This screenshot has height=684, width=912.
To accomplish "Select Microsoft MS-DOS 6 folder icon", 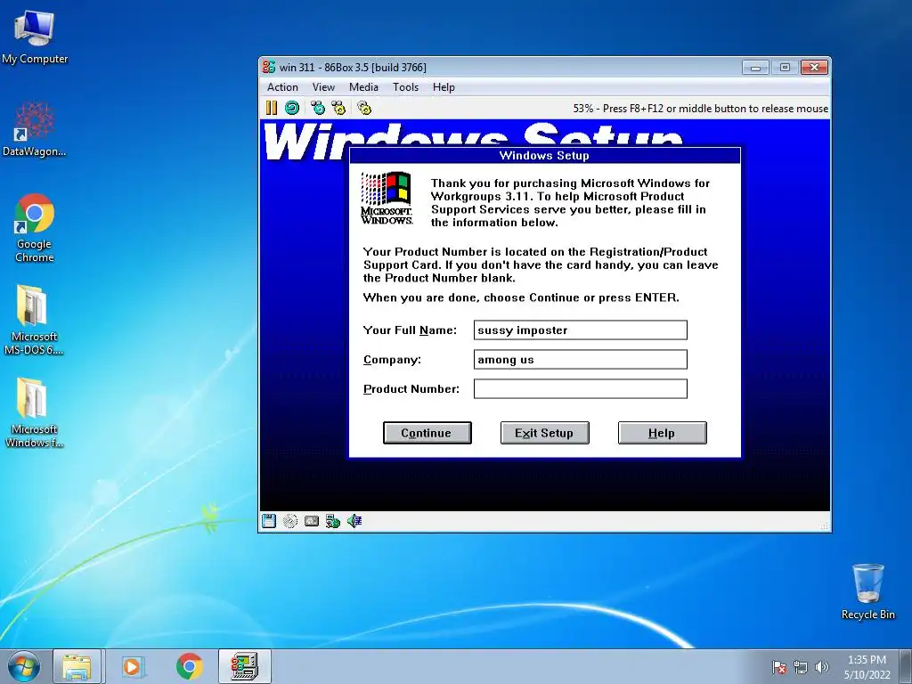I will 34,320.
